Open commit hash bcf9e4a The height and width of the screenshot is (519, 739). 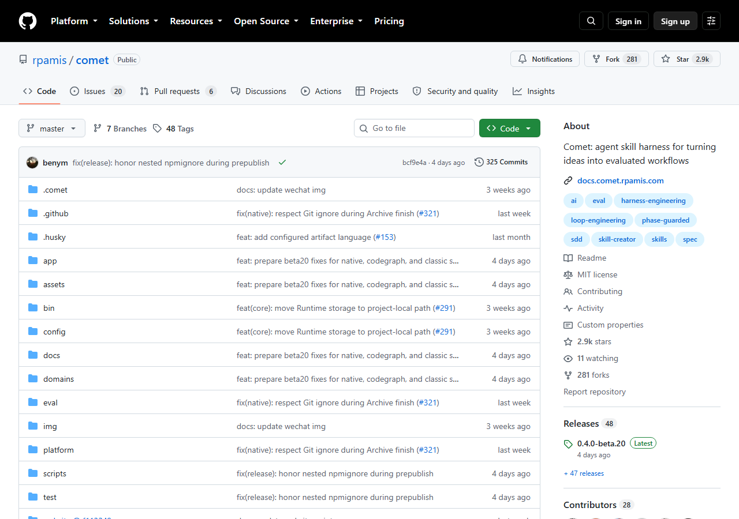[415, 163]
